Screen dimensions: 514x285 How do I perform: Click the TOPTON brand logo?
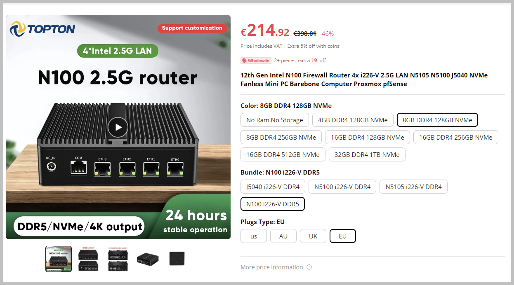[42, 29]
